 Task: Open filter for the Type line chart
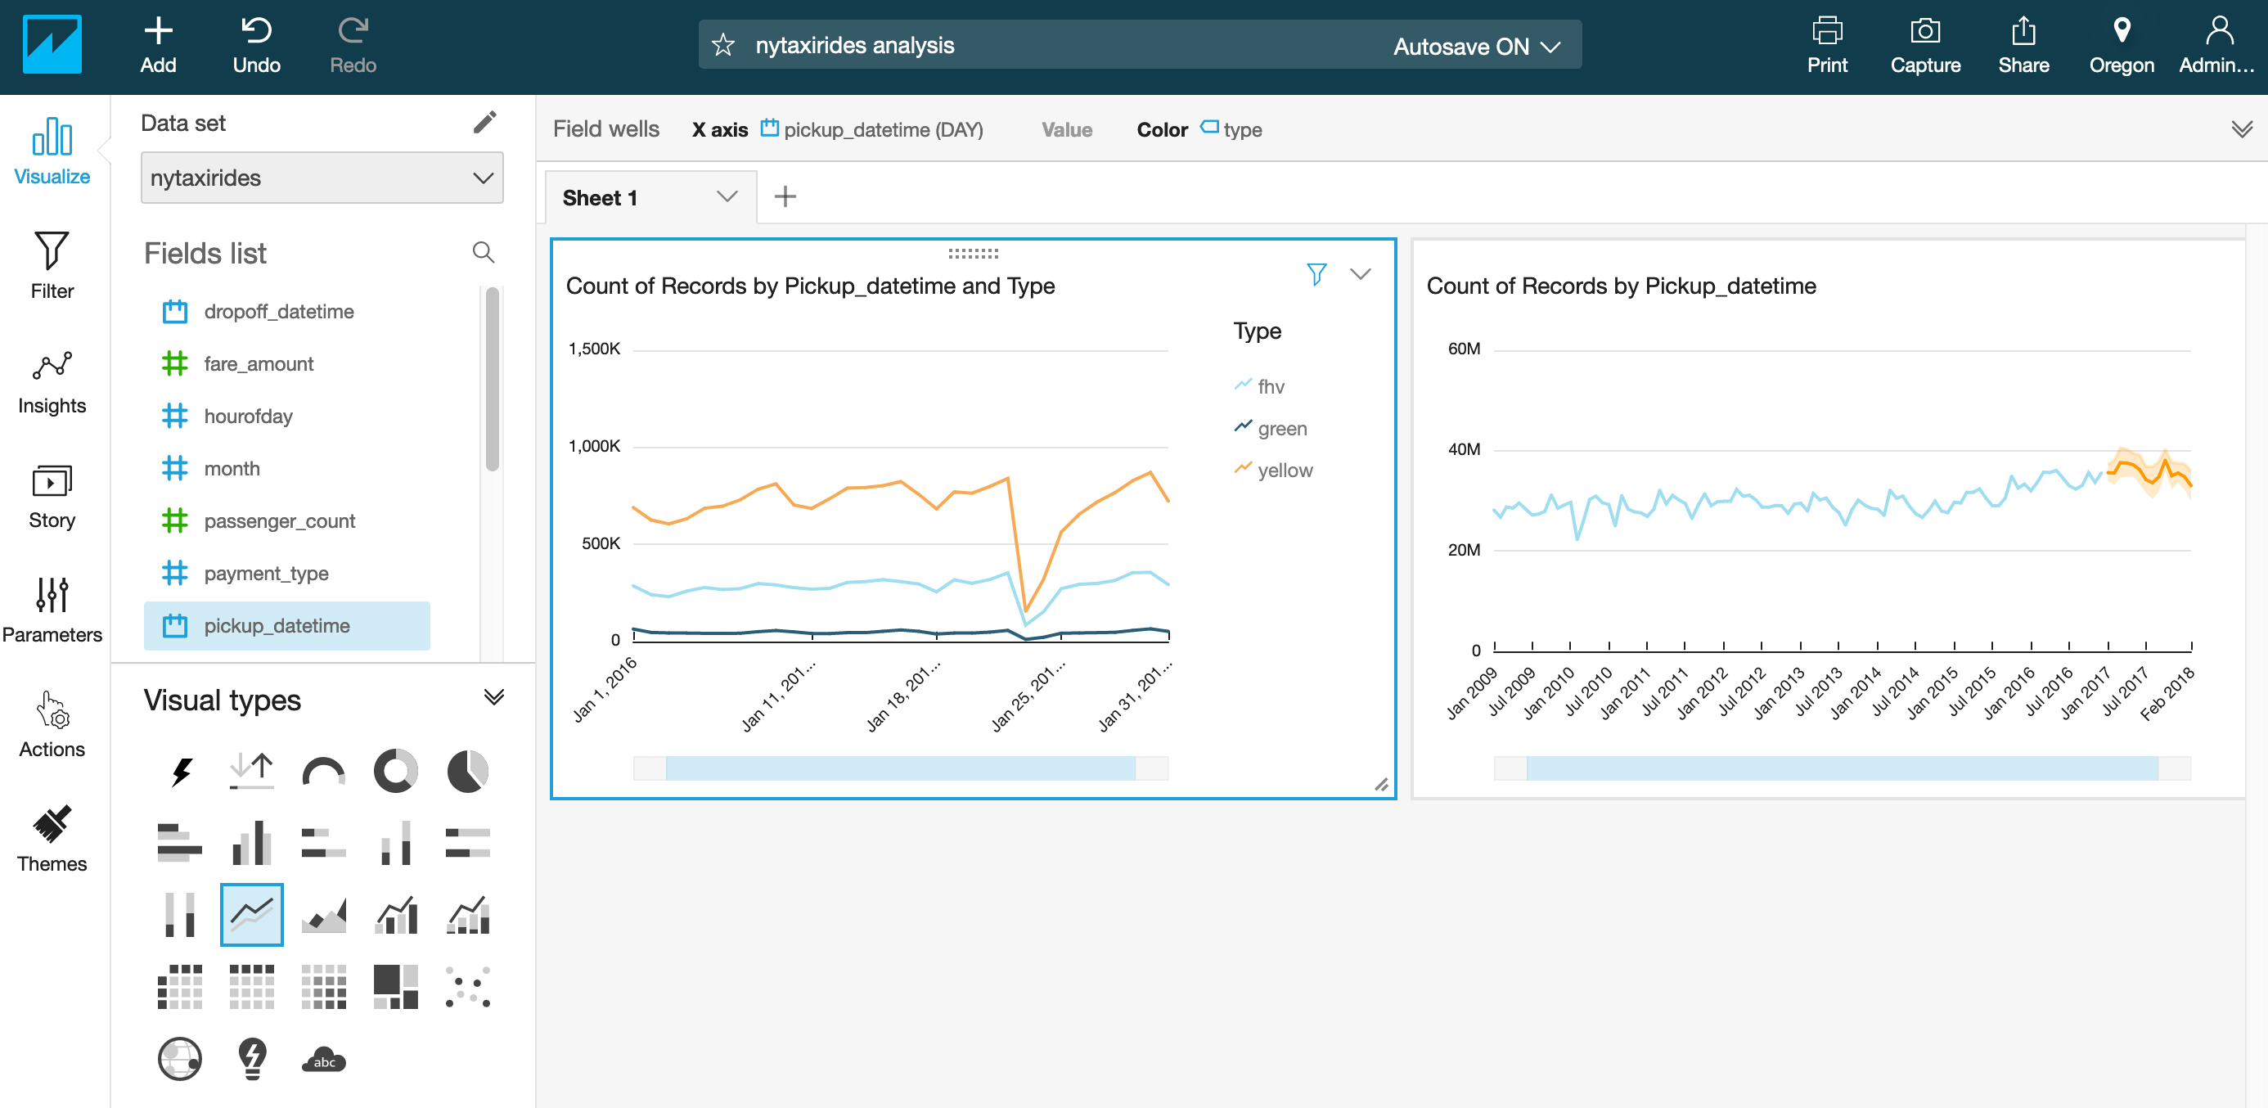(1316, 274)
